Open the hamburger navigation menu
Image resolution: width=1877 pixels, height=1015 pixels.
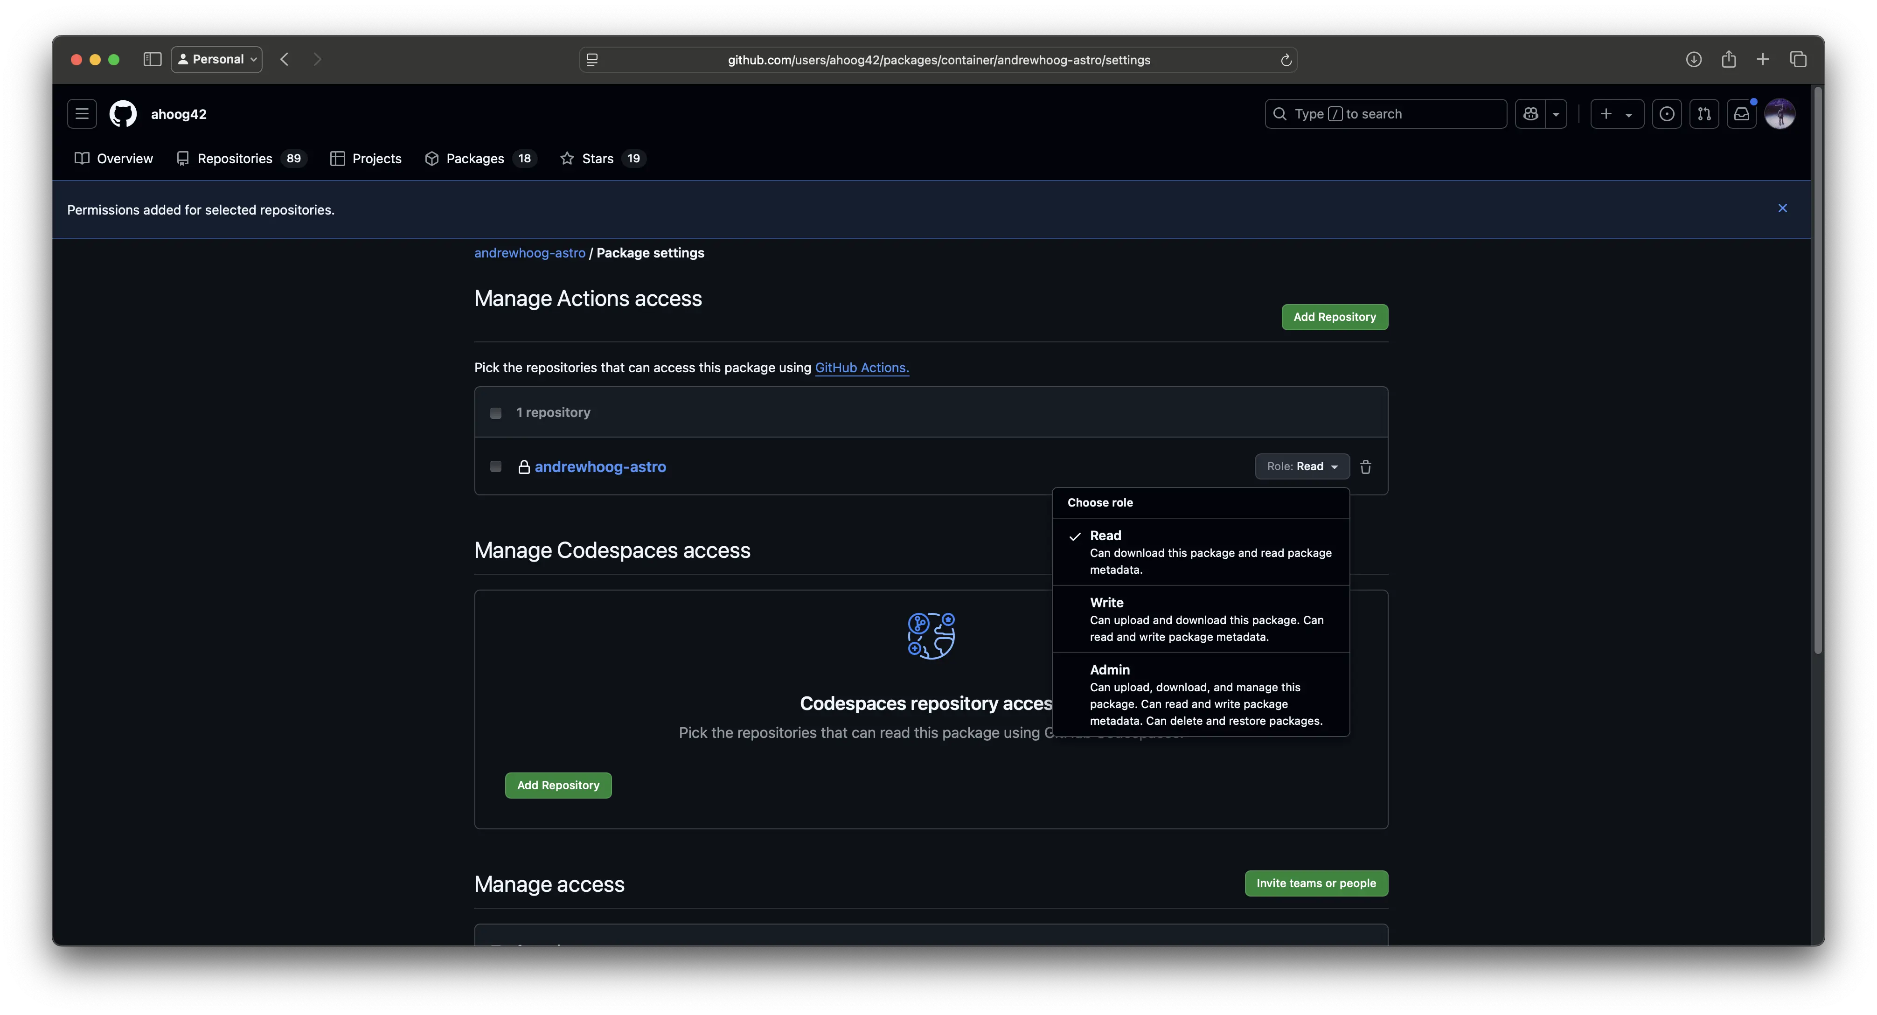click(x=82, y=114)
